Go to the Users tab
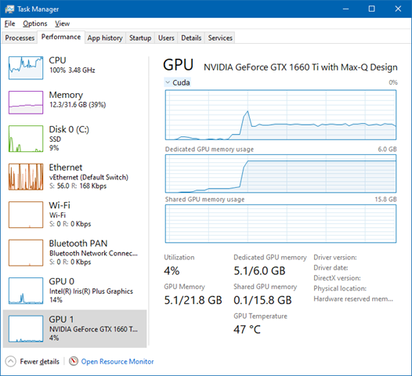Viewport: 412px width, 376px height. (x=166, y=38)
